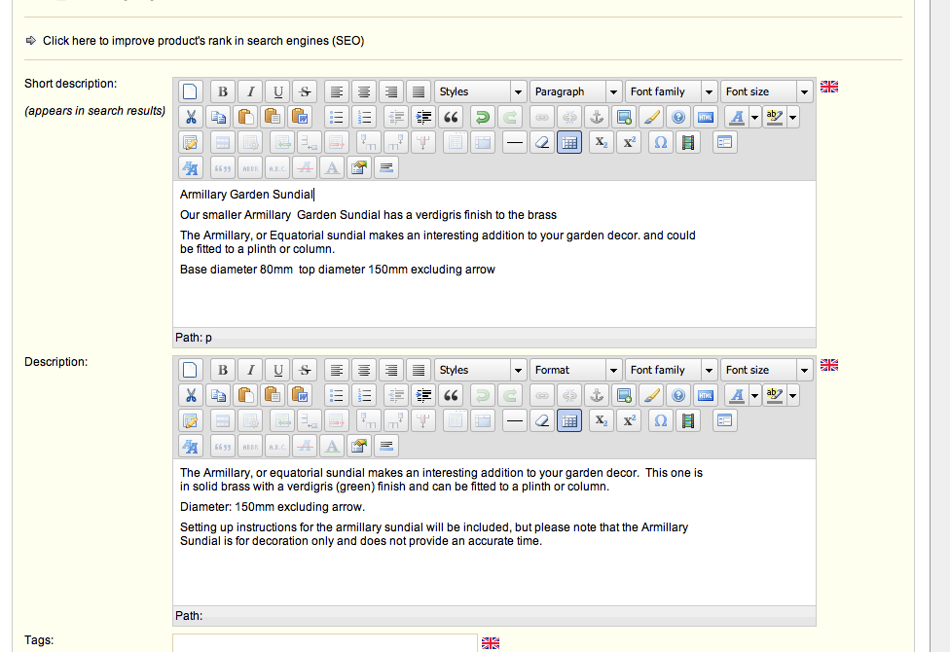Apply highlight color in Short description editor
The image size is (950, 652).
click(x=774, y=117)
